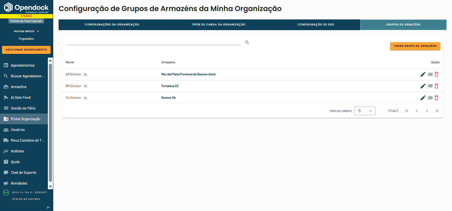Image resolution: width=452 pixels, height=211 pixels.
Task: Delete the EU Division group
Action: point(437,98)
